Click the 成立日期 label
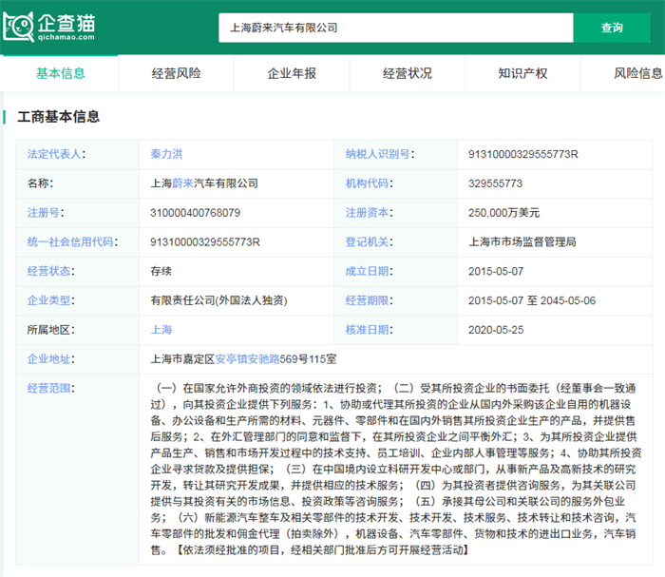 [369, 271]
